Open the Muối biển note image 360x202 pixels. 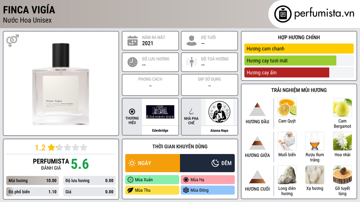coord(287,141)
